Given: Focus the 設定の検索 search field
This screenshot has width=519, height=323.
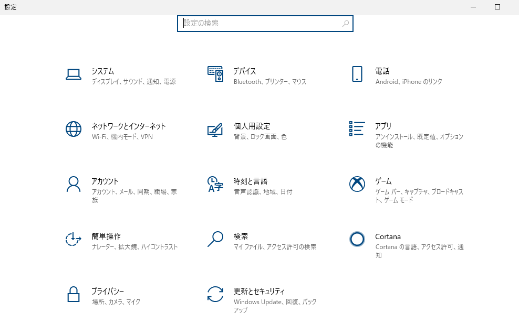Looking at the screenshot, I should tap(265, 24).
